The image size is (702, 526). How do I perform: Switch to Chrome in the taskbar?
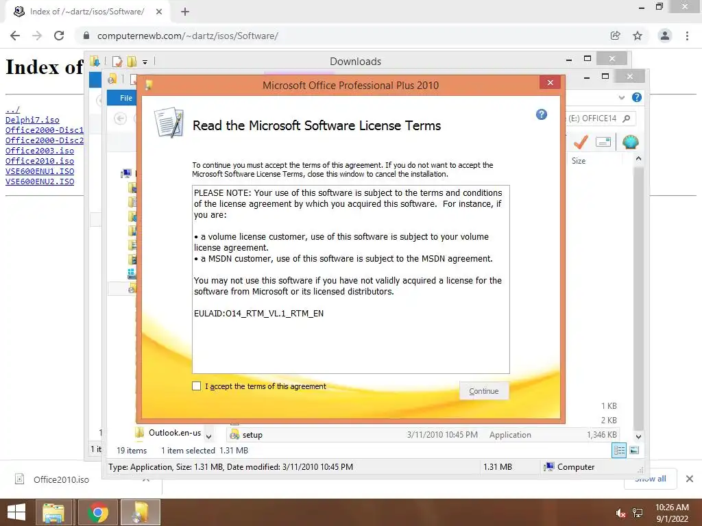(97, 512)
